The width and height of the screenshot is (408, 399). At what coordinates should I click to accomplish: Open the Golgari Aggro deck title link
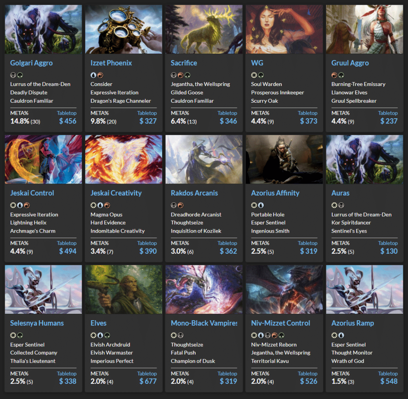point(31,63)
